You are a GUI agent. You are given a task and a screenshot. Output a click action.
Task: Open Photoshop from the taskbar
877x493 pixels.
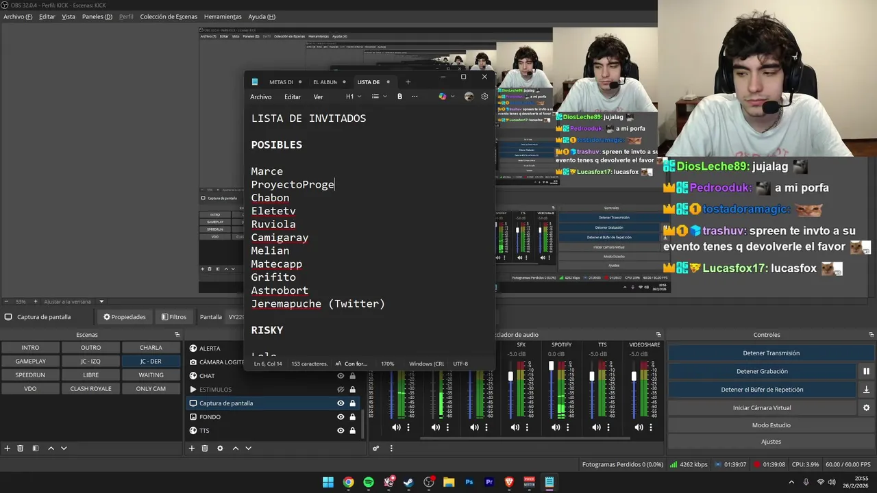click(469, 482)
